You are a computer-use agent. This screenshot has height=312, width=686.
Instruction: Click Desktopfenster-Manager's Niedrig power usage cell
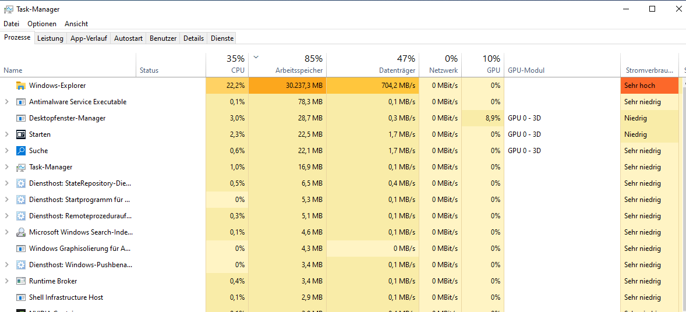650,118
